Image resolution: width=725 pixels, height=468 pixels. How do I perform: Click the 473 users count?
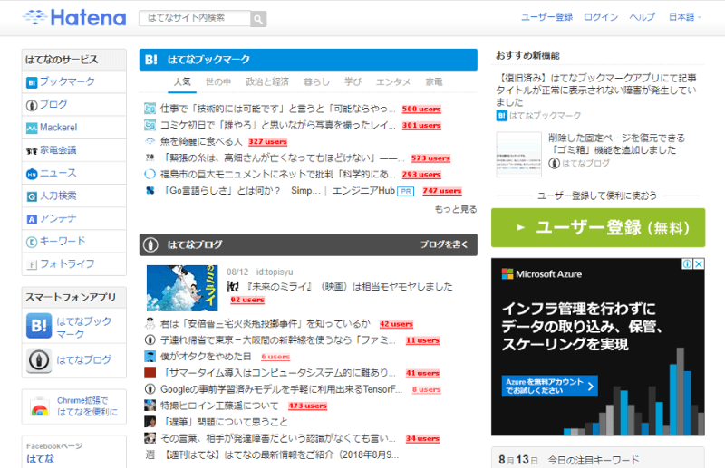coord(307,406)
